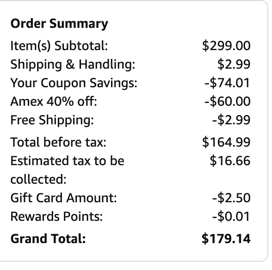Viewport: 272px width, 270px height.
Task: Select the Total before tax label
Action: click(58, 142)
